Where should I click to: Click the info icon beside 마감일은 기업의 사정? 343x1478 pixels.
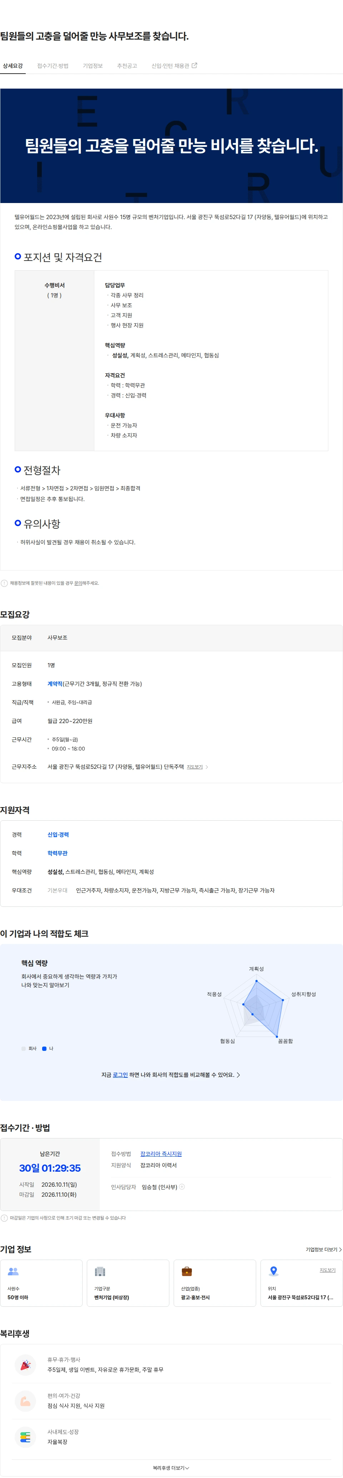pyautogui.click(x=5, y=1217)
